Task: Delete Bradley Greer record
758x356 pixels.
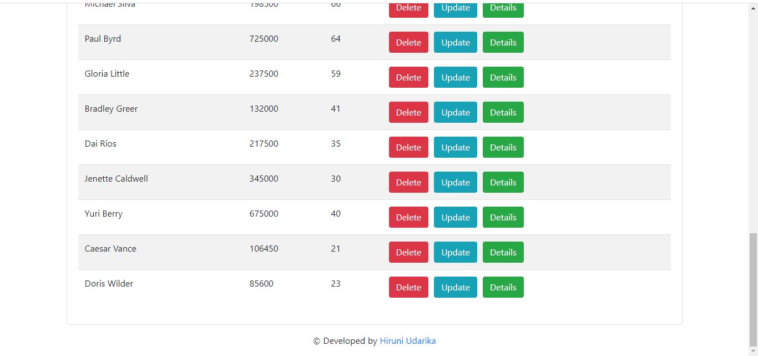Action: pos(408,112)
